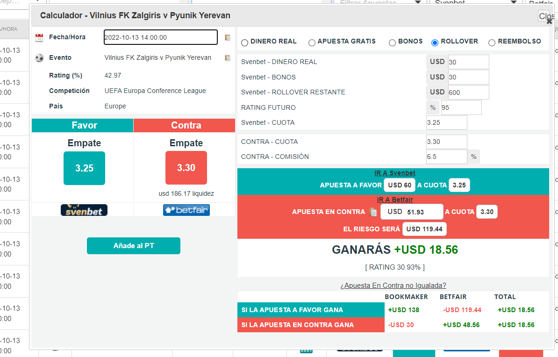This screenshot has height=357, width=558.
Task: Click the Svenbet BONOS amount field
Action: (x=468, y=77)
